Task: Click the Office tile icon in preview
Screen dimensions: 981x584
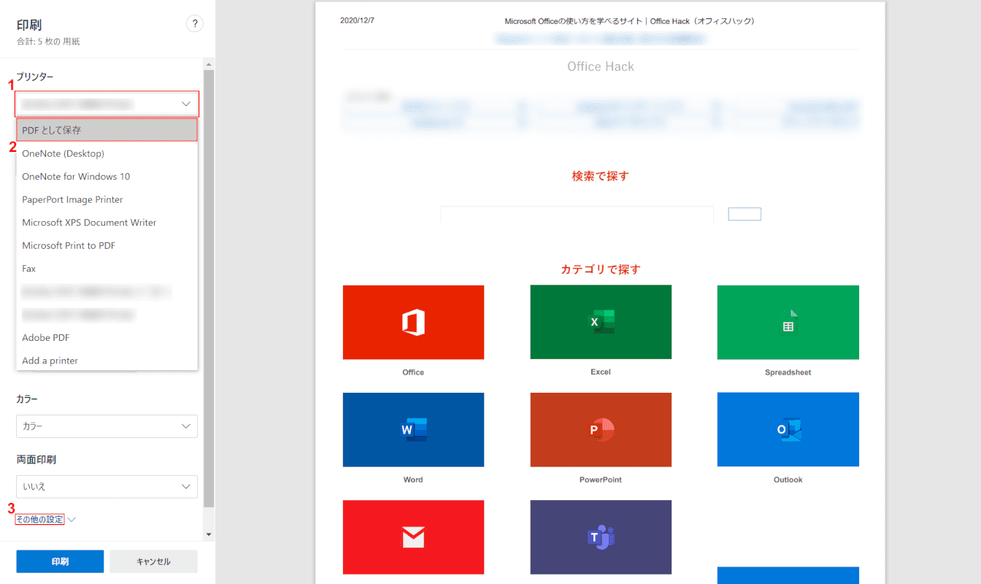Action: (413, 322)
